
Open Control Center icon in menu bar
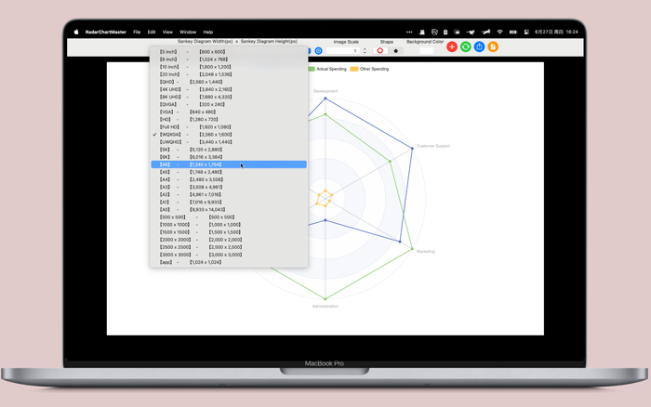click(526, 32)
